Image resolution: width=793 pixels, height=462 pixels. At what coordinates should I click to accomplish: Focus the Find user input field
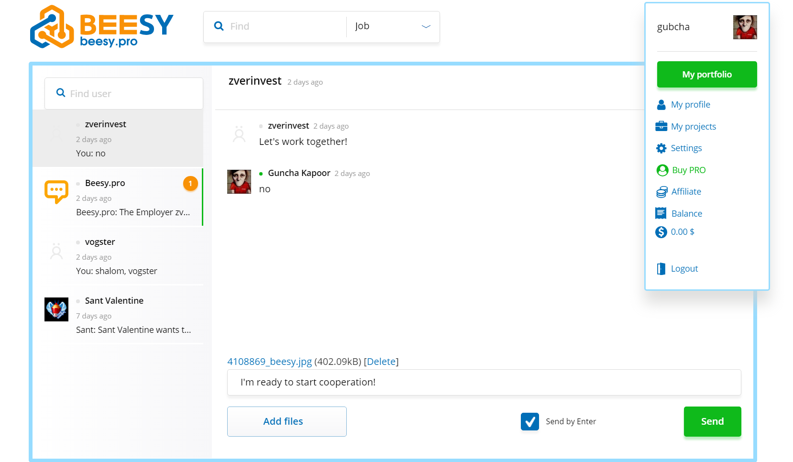pyautogui.click(x=124, y=93)
